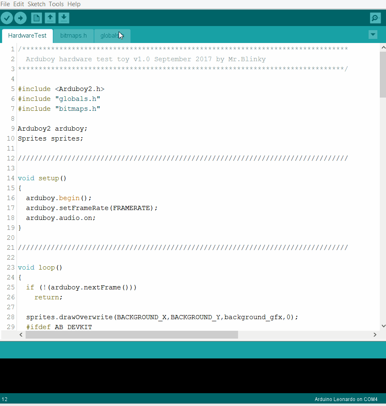
Task: Open a sketch using the Open icon
Action: 50,18
